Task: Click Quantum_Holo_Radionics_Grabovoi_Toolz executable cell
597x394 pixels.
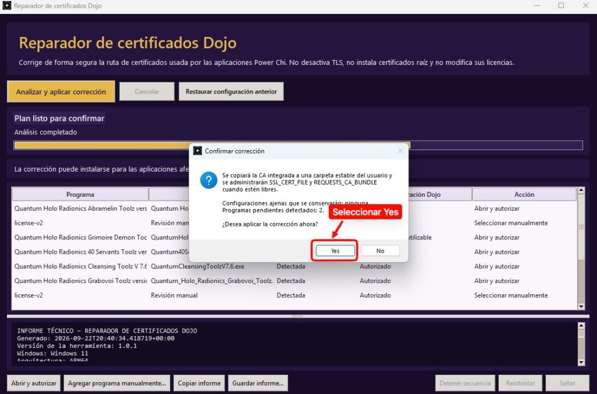Action: pos(212,281)
